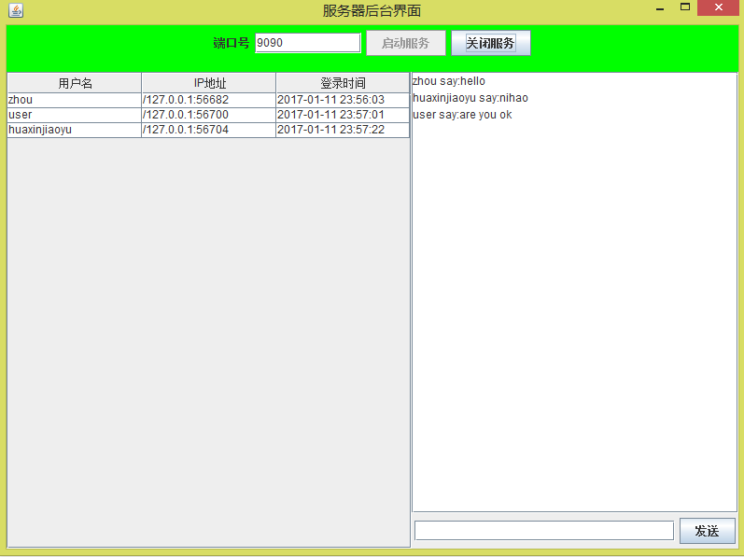The height and width of the screenshot is (557, 744).
Task: Click the 端口号 label
Action: click(x=232, y=43)
